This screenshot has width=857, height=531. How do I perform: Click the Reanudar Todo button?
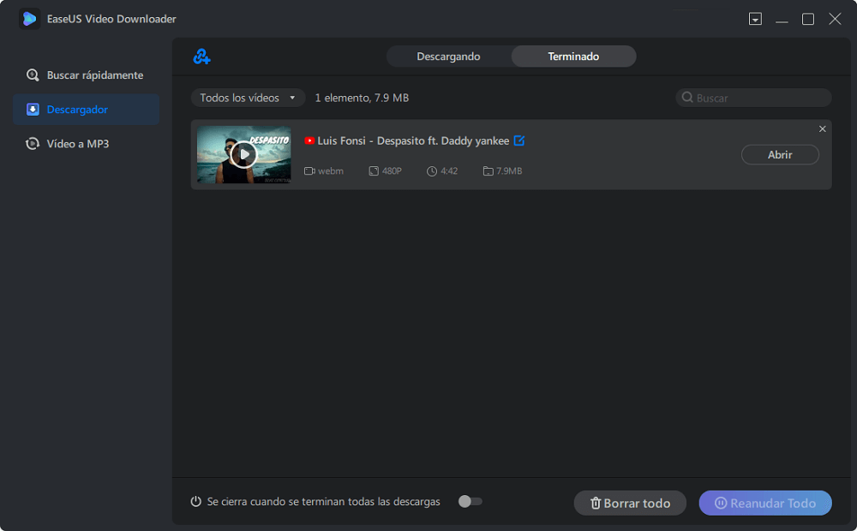coord(765,503)
